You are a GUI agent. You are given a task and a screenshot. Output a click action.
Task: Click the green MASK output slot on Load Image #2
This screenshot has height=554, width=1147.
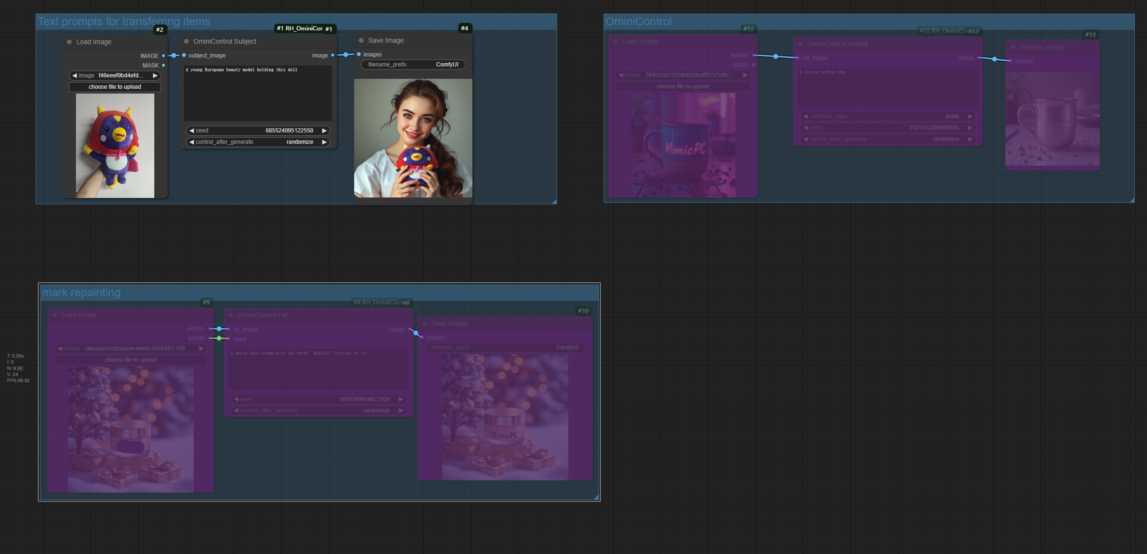163,65
